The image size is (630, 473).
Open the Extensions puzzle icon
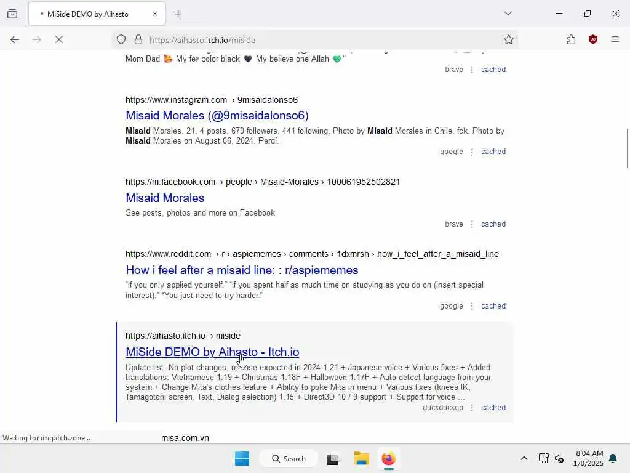[x=572, y=39]
